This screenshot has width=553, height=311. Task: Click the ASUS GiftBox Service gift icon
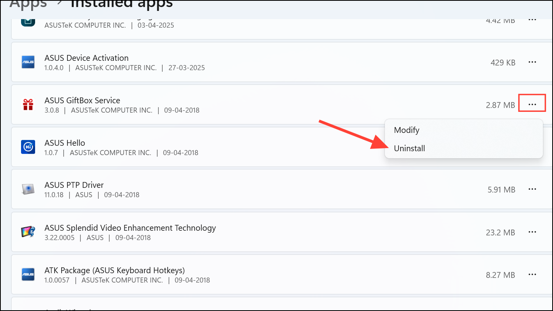click(28, 104)
